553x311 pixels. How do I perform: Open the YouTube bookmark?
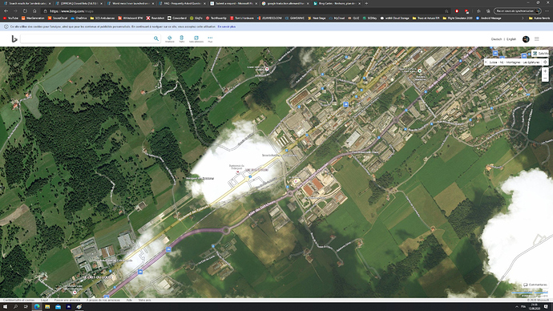(10, 18)
